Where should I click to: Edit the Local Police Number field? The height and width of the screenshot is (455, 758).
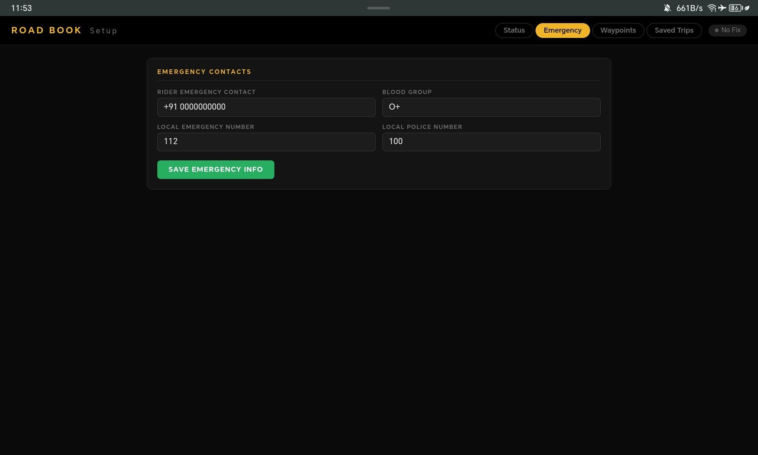pos(491,142)
